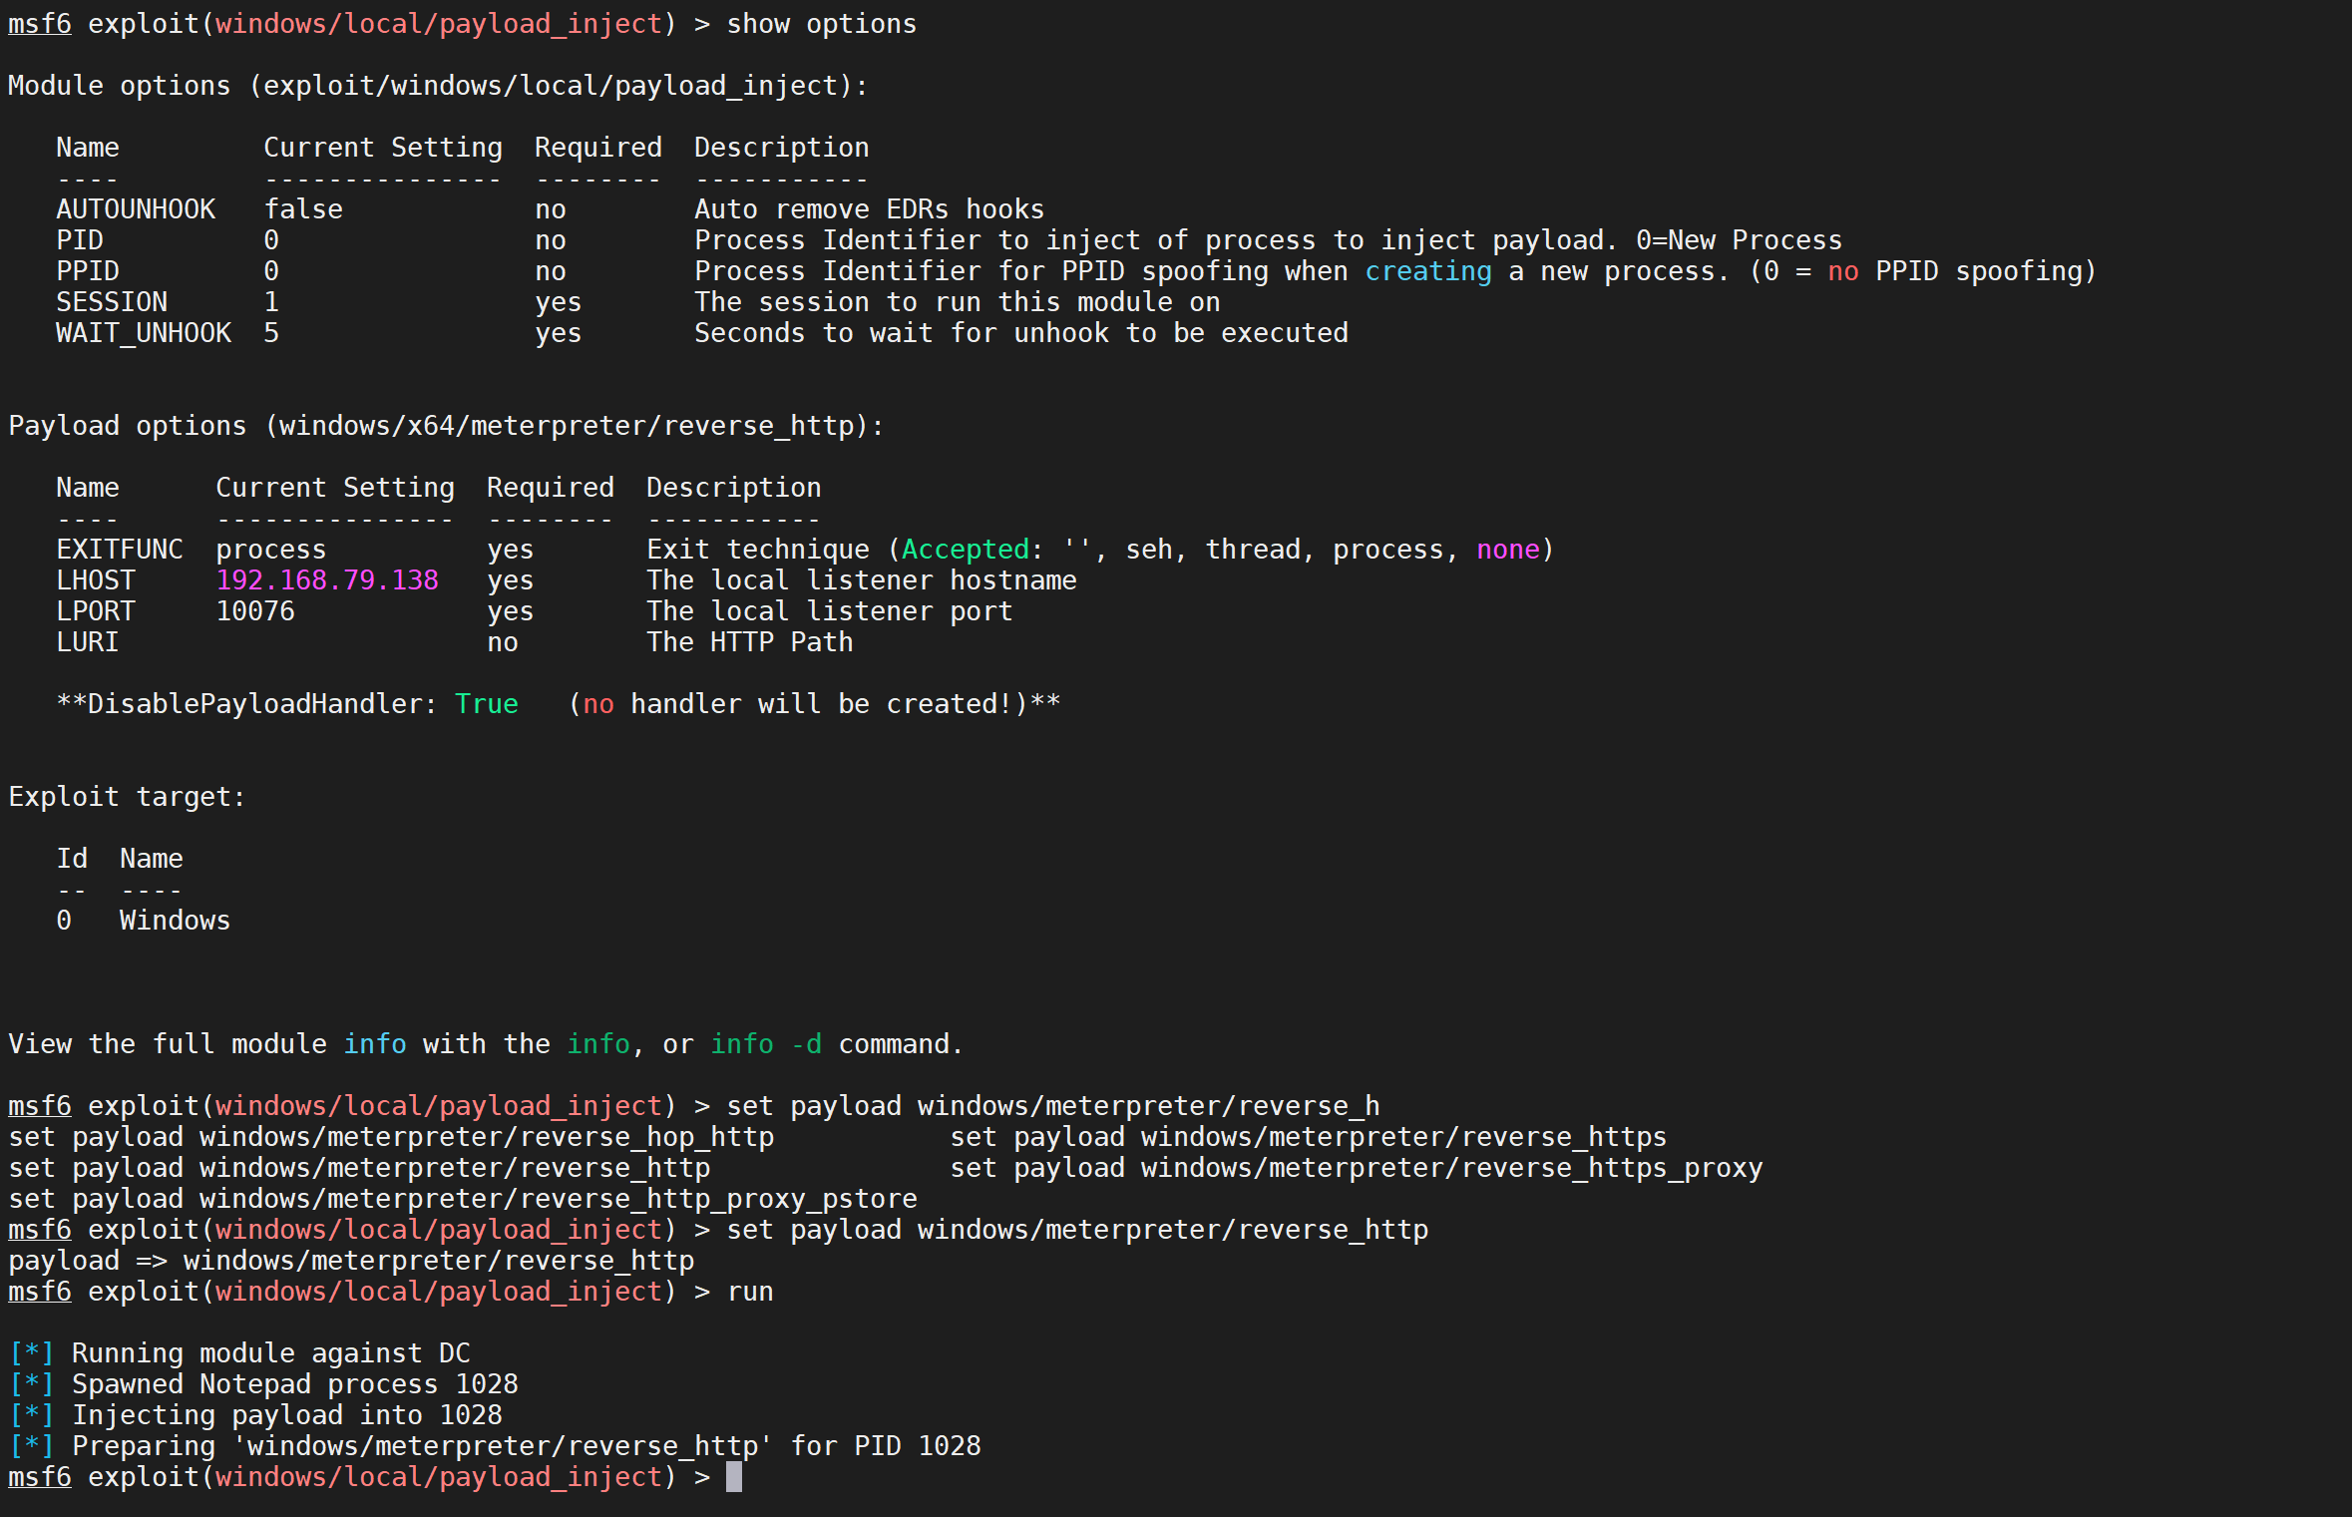Screen dimensions: 2352x1517
Task: Click the LPORT value 10076
Action: (255, 611)
